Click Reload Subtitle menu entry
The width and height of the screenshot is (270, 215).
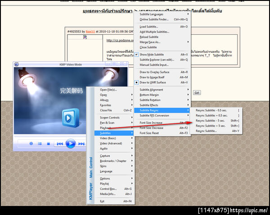[162, 37]
